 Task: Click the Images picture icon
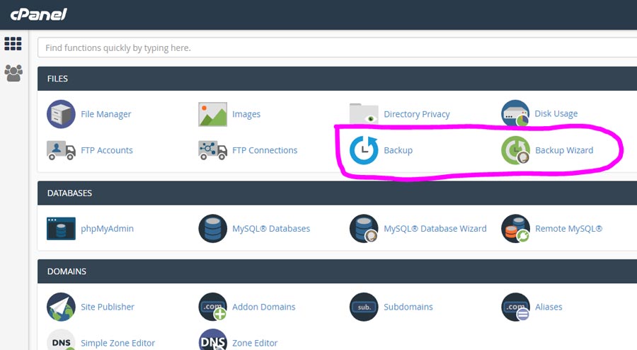tap(212, 114)
